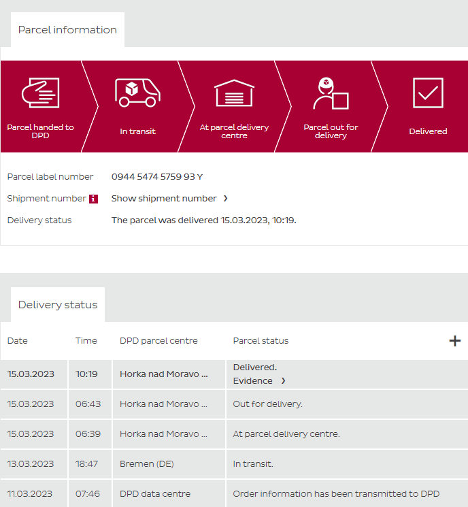Click the Delivered checkmark icon

(x=428, y=93)
